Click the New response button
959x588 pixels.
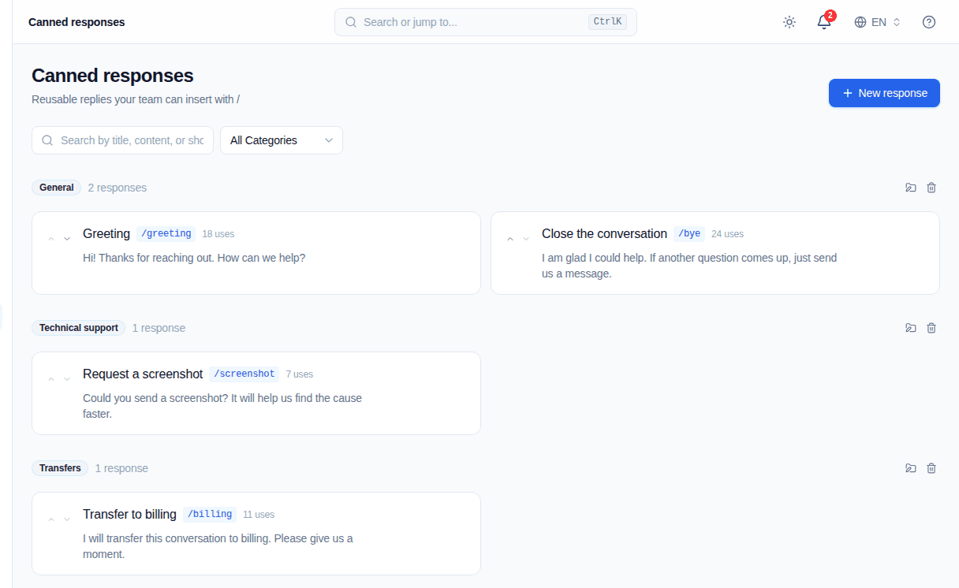[x=884, y=93]
